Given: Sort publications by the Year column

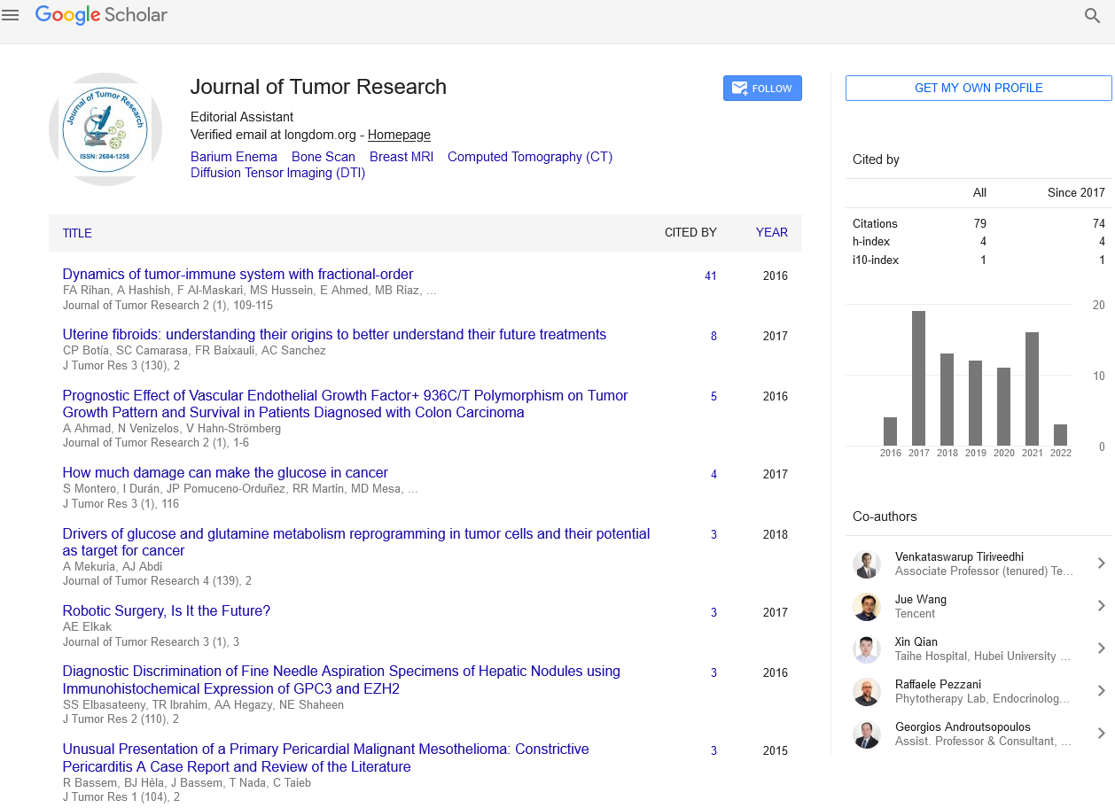Looking at the screenshot, I should 771,233.
